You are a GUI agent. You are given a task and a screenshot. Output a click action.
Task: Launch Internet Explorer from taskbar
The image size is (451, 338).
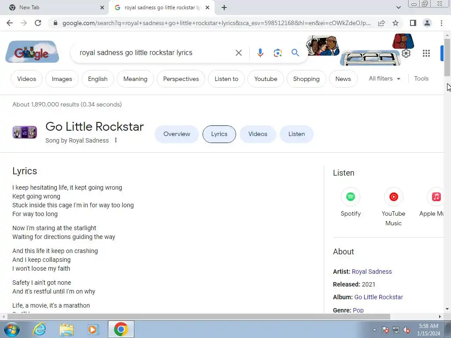click(x=39, y=329)
